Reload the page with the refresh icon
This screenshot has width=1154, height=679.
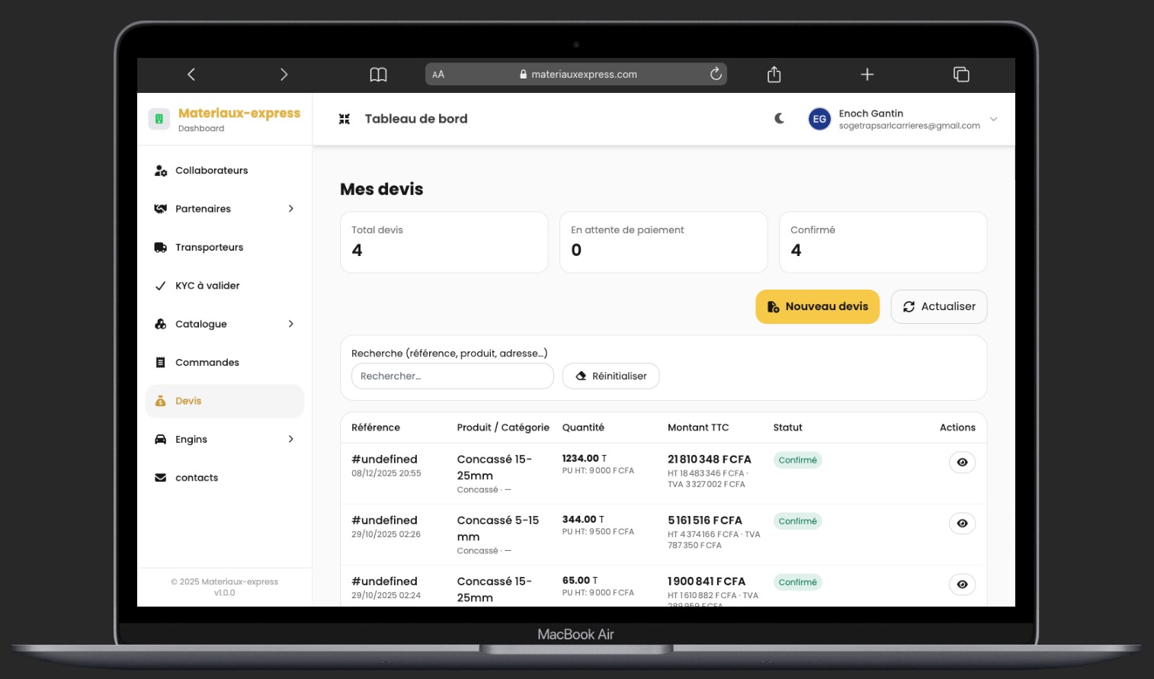tap(716, 74)
